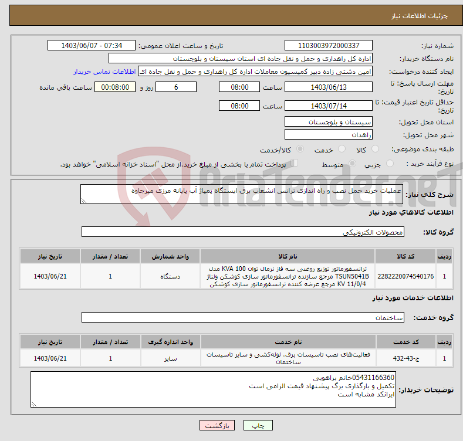This screenshot has width=463, height=441.
Task: Click the response deadline date 1403/06/13
Action: (329, 87)
